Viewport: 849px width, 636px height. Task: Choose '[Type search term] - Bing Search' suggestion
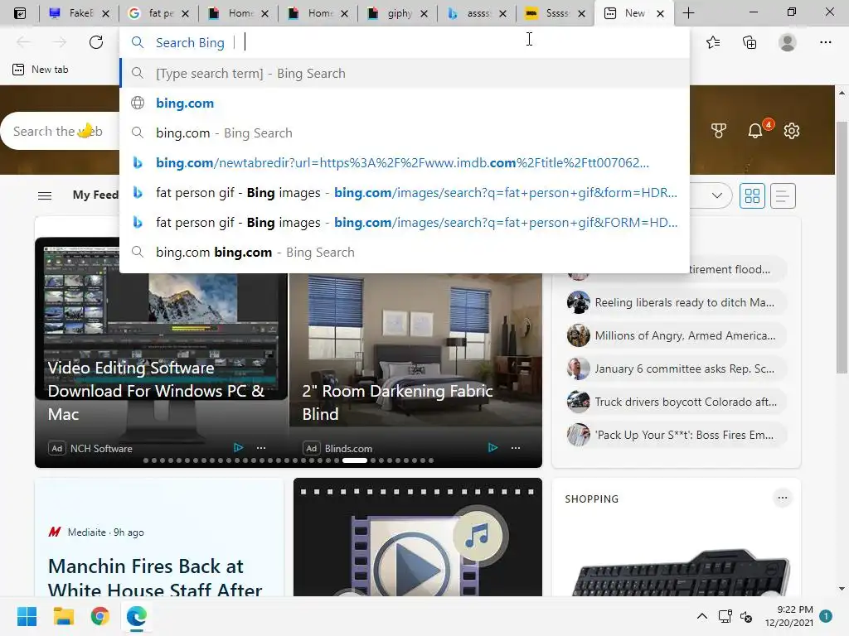(405, 73)
